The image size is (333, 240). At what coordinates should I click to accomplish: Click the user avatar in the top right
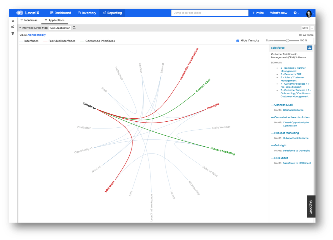(309, 13)
